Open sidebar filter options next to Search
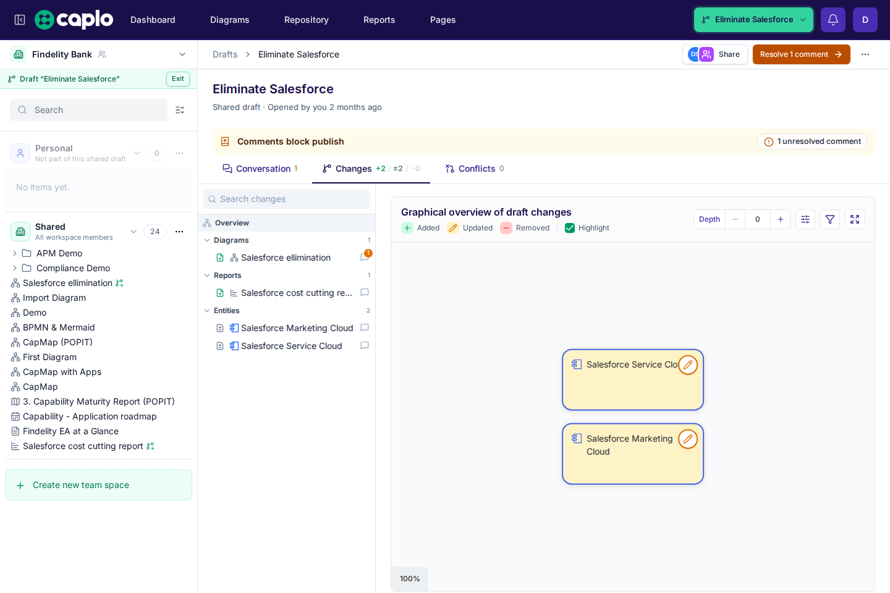Screen dimensions: 890x593 180,110
